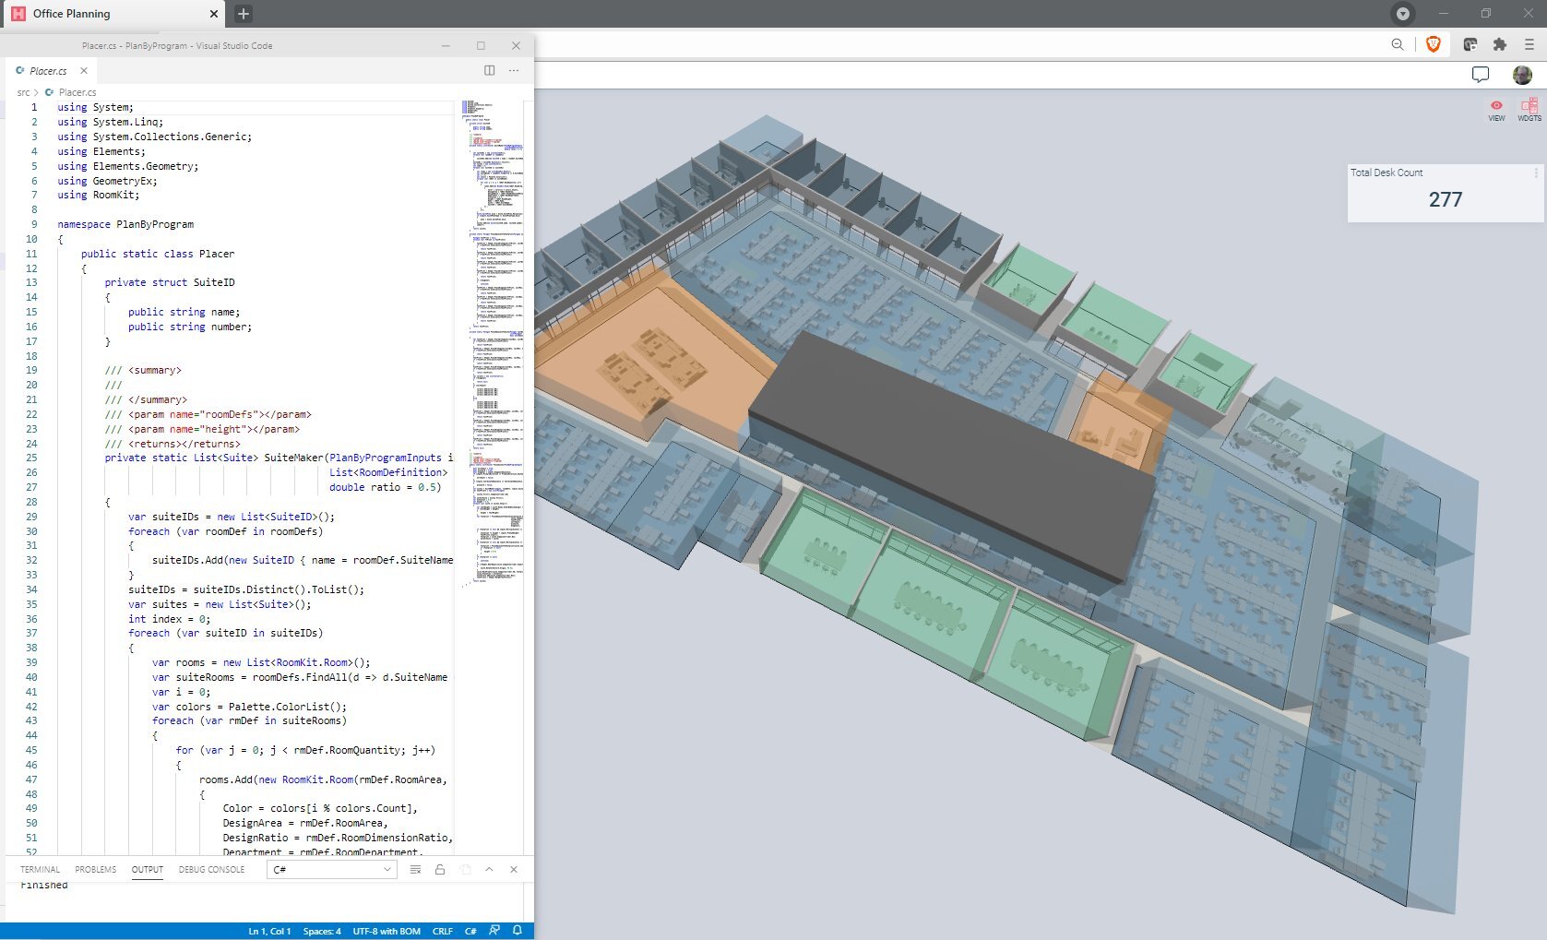
Task: Open the Total Desk Count widget options
Action: point(1536,173)
